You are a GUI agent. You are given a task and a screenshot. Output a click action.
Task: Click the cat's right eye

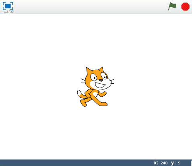[104, 76]
